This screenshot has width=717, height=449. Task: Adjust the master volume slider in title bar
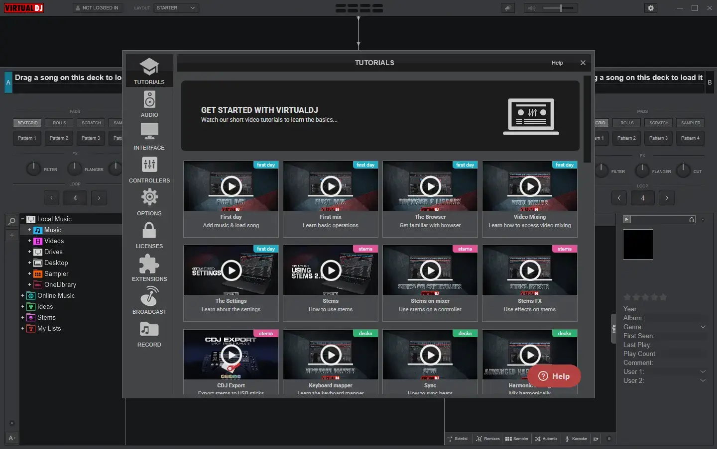coord(559,8)
